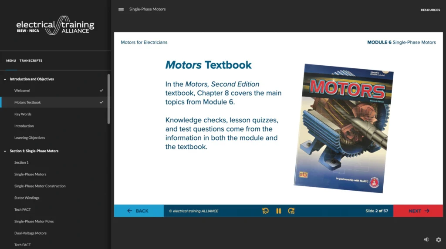
Task: Click the 'Motors Textbook' slide title
Action: [x=209, y=65]
